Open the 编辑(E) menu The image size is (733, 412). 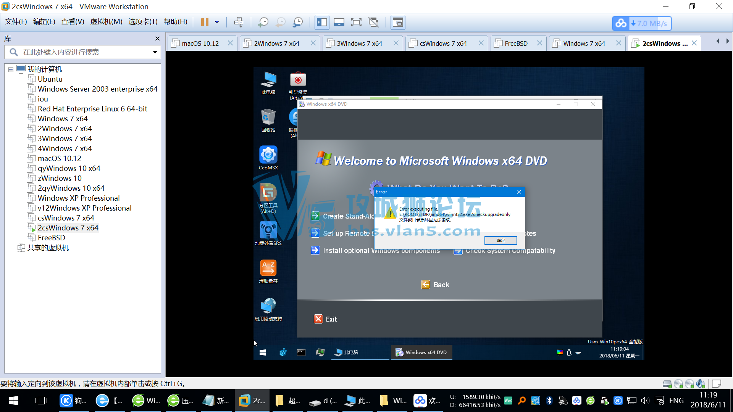point(44,22)
